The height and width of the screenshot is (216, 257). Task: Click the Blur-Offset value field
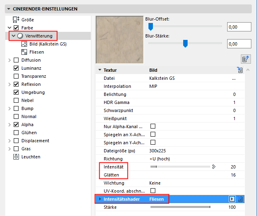(239, 27)
